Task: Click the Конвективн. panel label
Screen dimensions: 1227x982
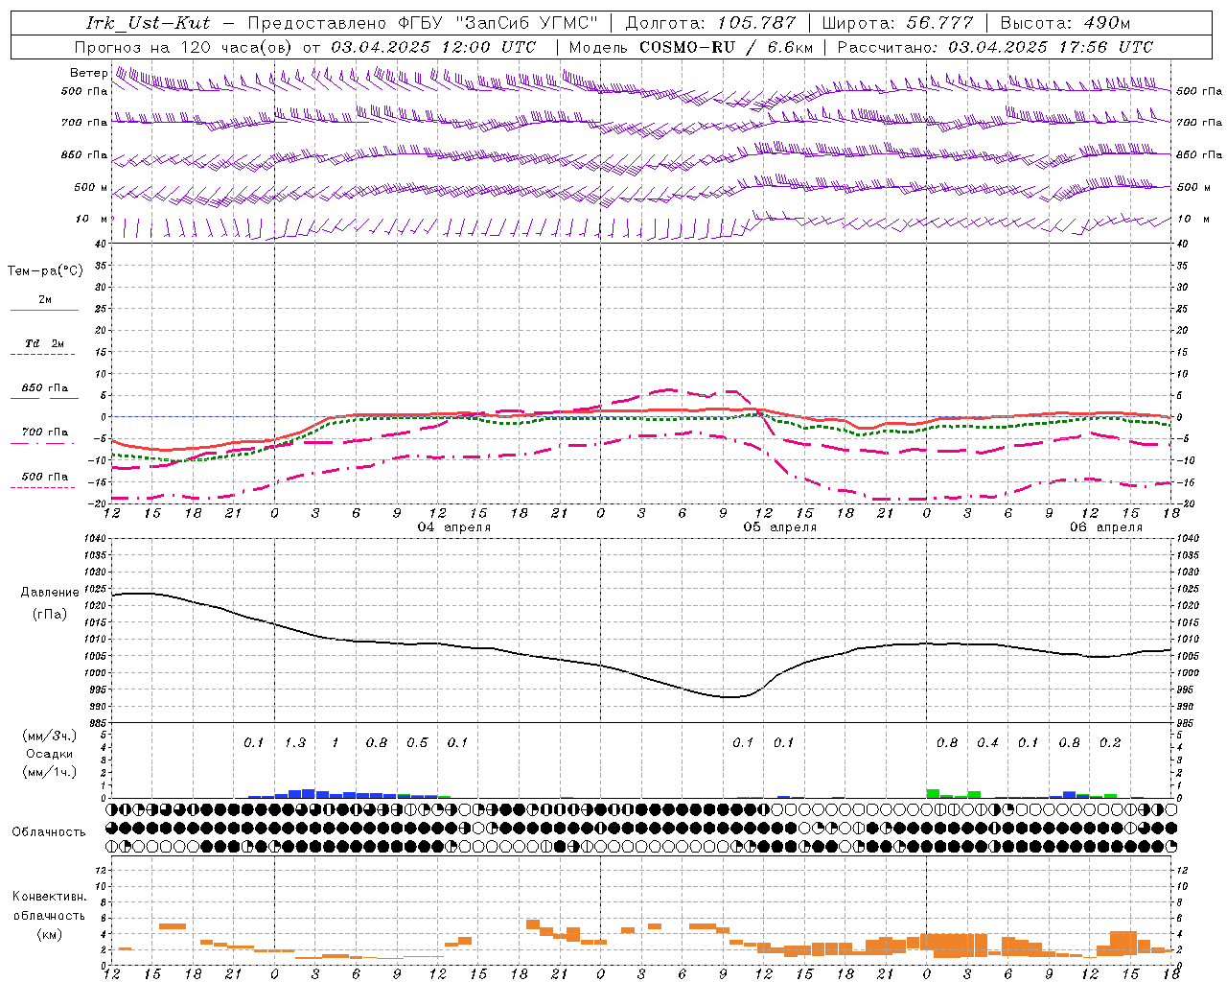Action: (x=50, y=897)
